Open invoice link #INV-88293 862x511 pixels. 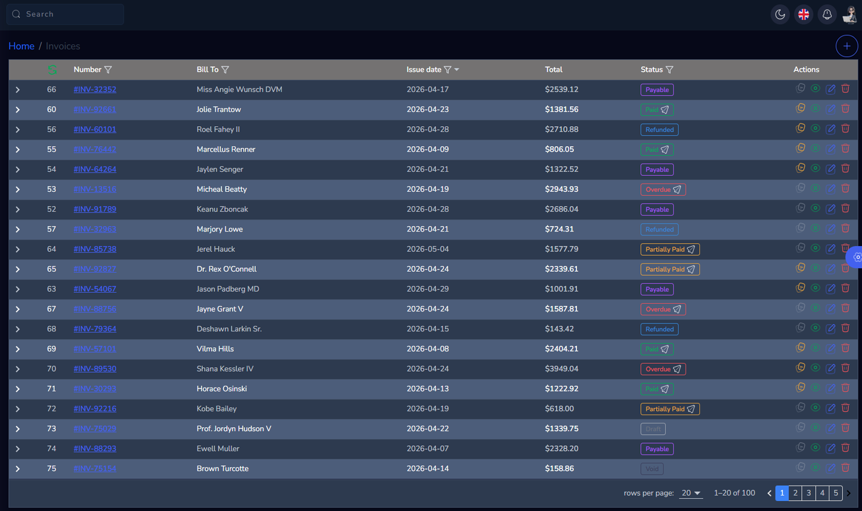point(95,449)
